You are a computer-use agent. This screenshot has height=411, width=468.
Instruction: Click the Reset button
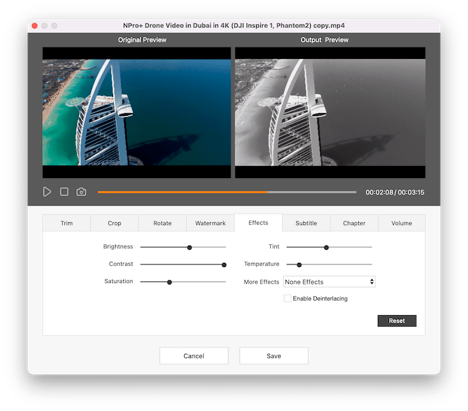pyautogui.click(x=396, y=321)
